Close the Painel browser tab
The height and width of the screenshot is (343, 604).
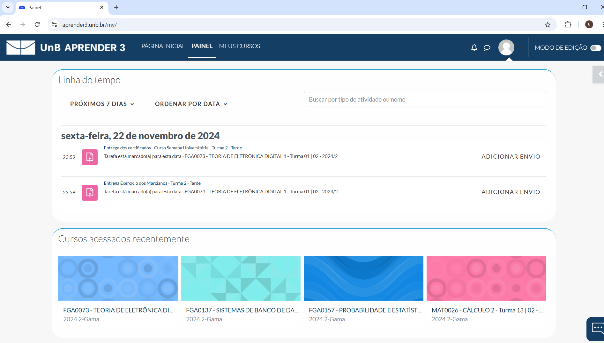102,7
